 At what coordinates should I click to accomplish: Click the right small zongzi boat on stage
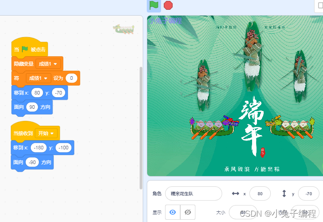point(300,76)
